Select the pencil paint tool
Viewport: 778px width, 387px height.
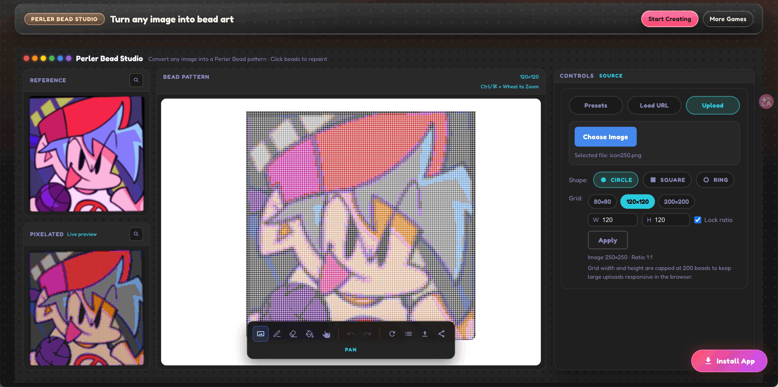point(277,334)
